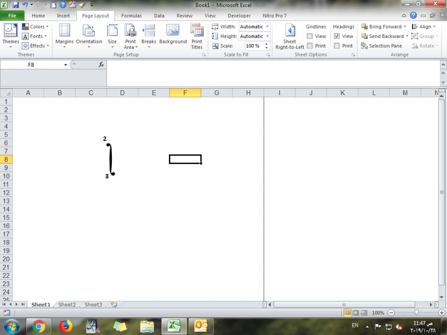Open the File tab
The width and height of the screenshot is (447, 335).
(x=12, y=16)
